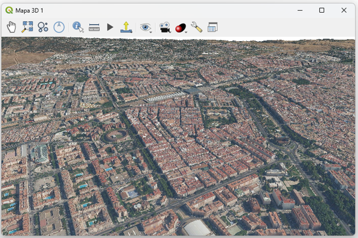Open the animations play button
This screenshot has height=238, width=358.
(x=110, y=27)
